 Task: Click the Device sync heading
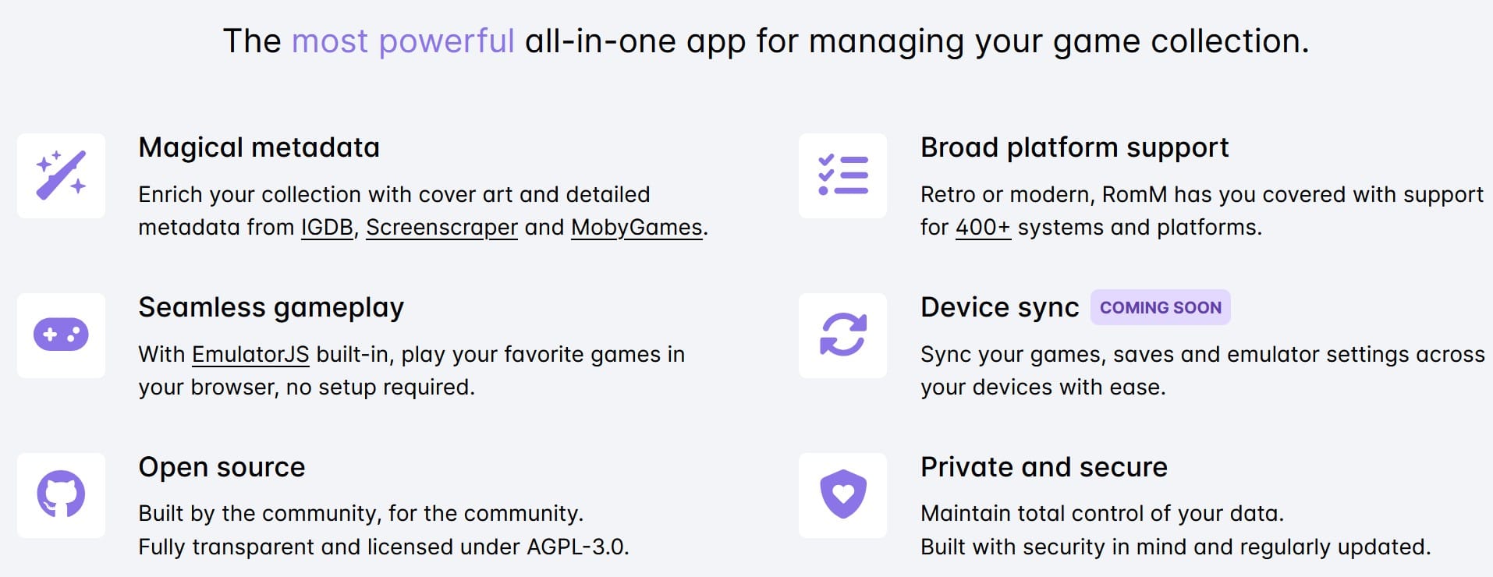point(1000,307)
